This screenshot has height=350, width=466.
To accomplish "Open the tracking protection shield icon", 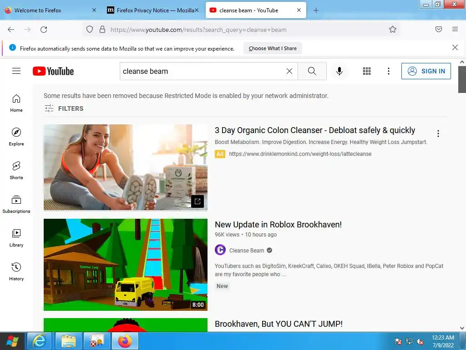I will pos(90,30).
